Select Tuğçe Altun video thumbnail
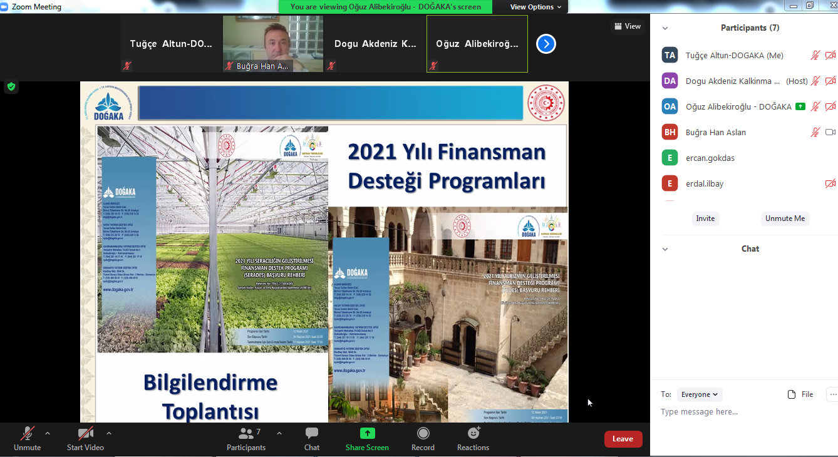838x457 pixels. pyautogui.click(x=171, y=44)
